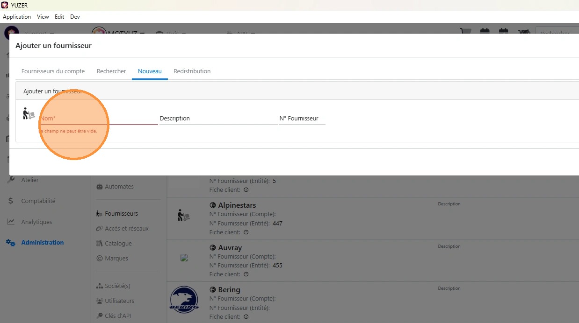This screenshot has height=323, width=579.
Task: Open the Application menu
Action: coord(17,17)
